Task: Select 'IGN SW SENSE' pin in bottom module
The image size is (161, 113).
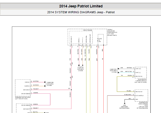Action: [x=26, y=105]
